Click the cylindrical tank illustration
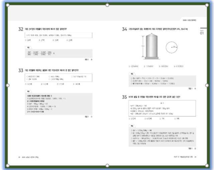Screen dimensions: 214x170 (151, 46)
